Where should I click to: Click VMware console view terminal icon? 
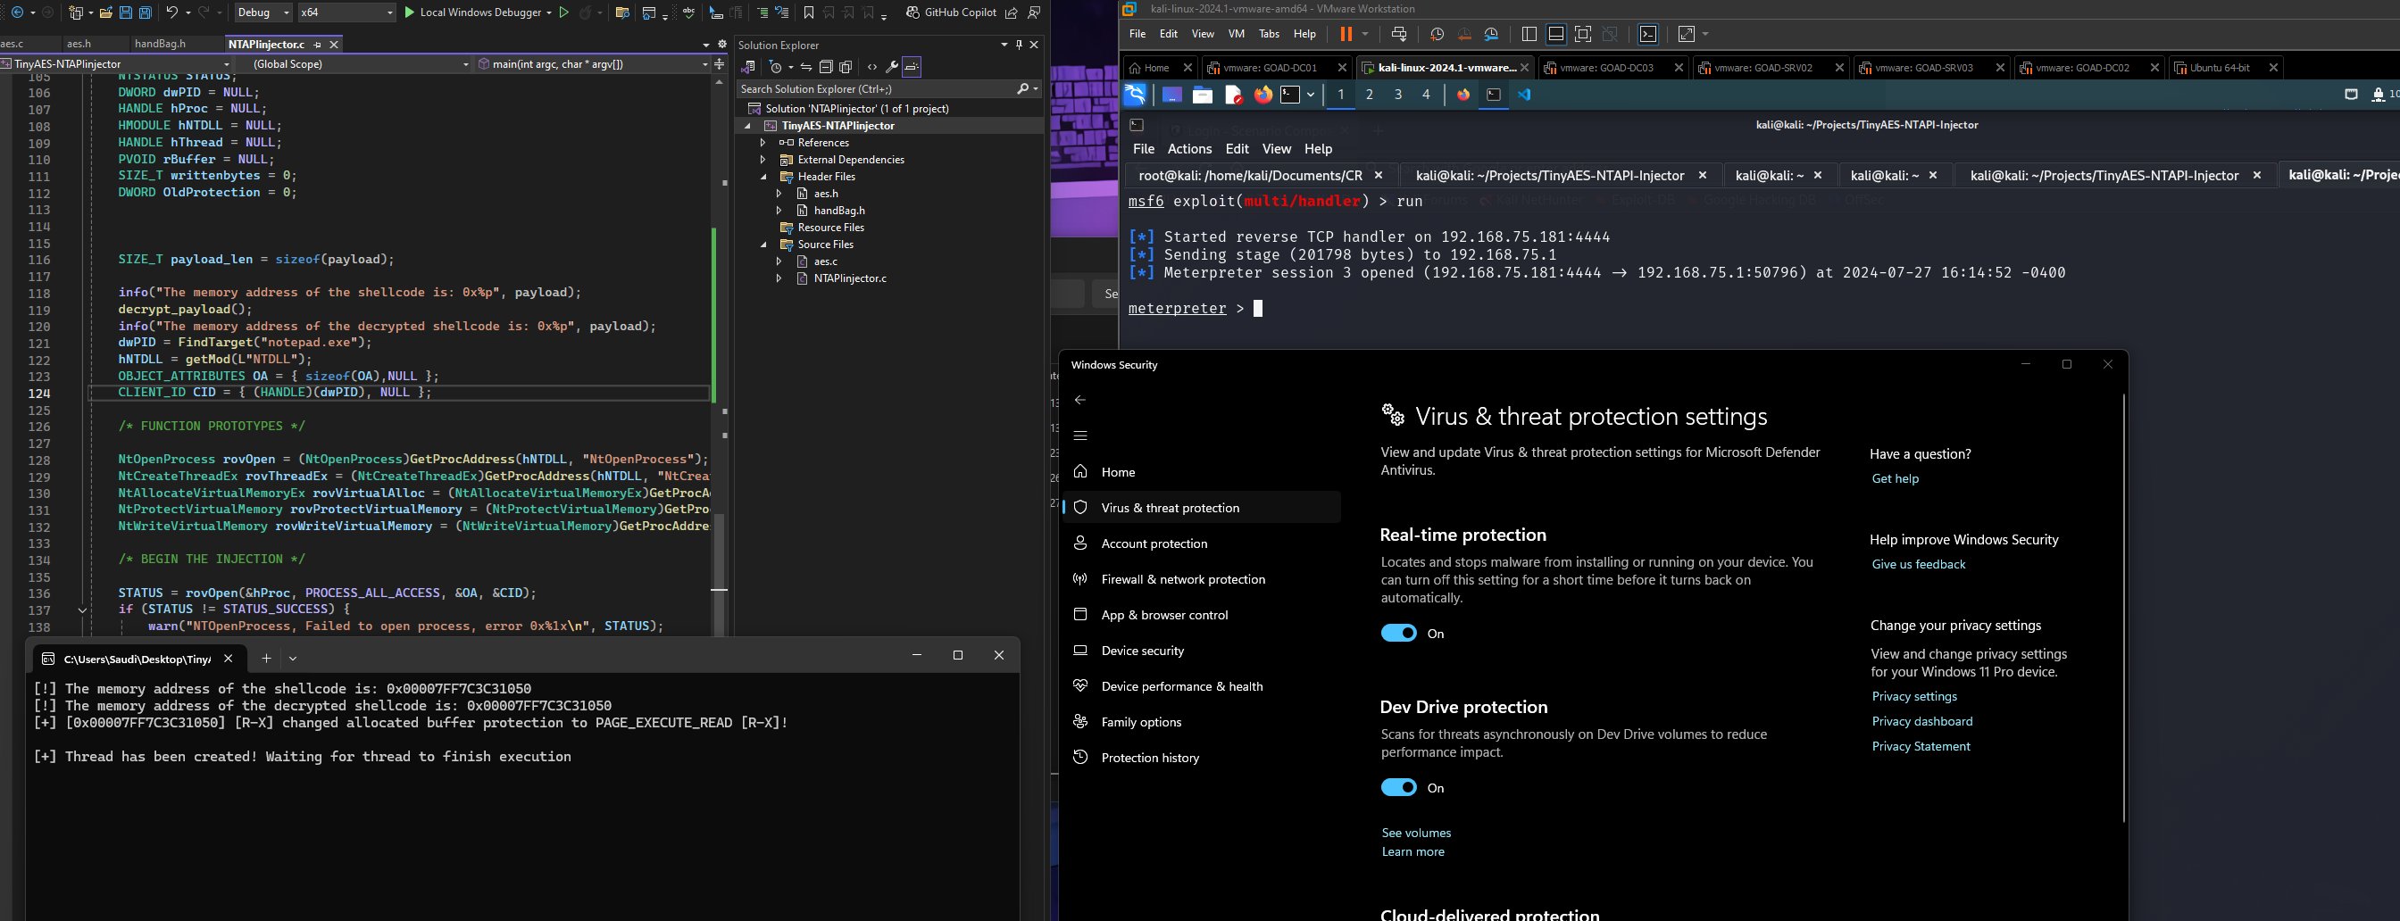tap(1648, 34)
